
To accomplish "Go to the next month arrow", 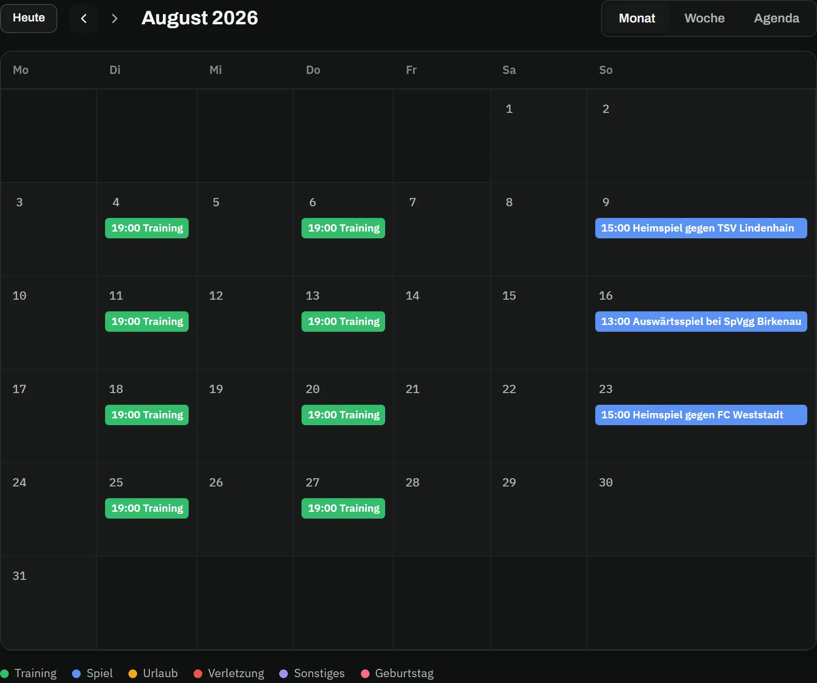I will 114,18.
